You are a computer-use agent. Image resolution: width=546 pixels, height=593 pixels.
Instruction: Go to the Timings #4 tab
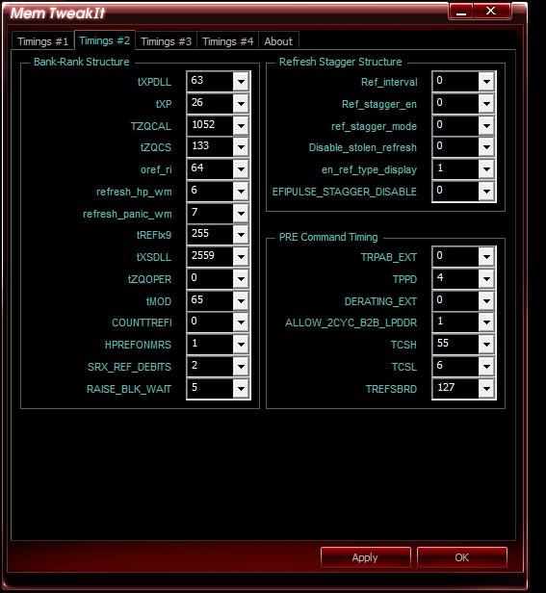click(227, 40)
